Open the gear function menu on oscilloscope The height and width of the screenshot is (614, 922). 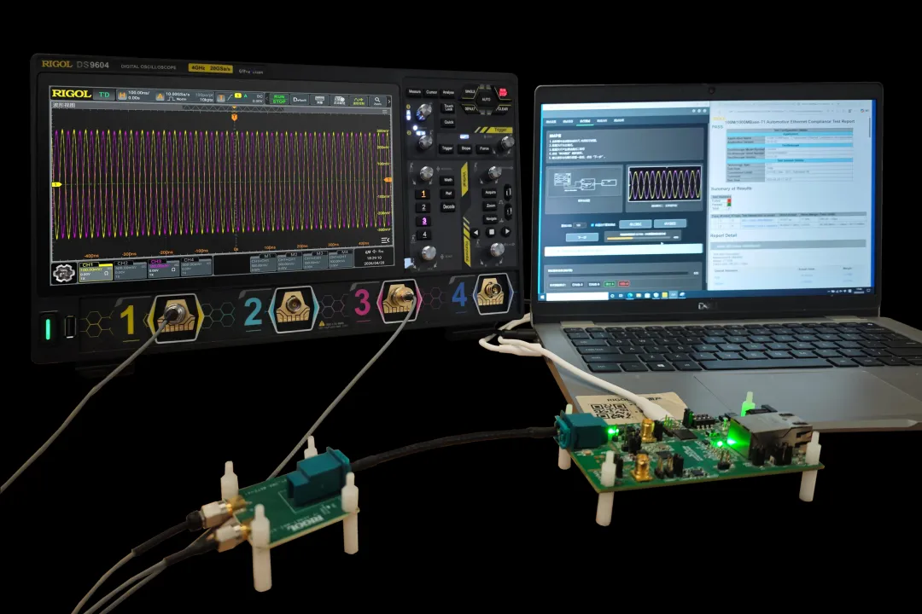[x=63, y=272]
